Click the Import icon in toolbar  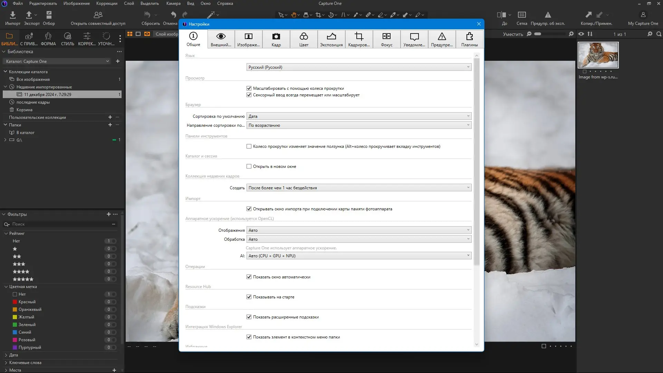[x=13, y=15]
